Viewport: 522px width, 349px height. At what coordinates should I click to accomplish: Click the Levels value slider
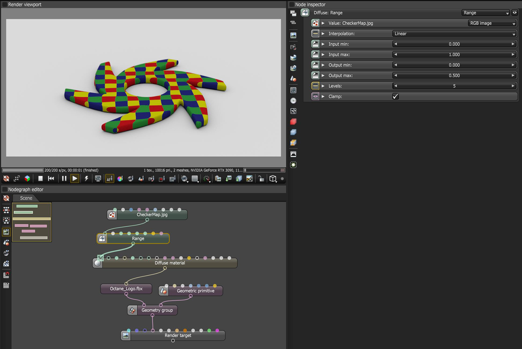pos(454,86)
